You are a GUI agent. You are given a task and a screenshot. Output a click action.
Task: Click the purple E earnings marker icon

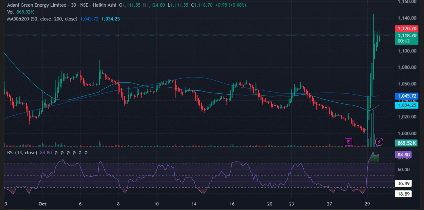[348, 142]
